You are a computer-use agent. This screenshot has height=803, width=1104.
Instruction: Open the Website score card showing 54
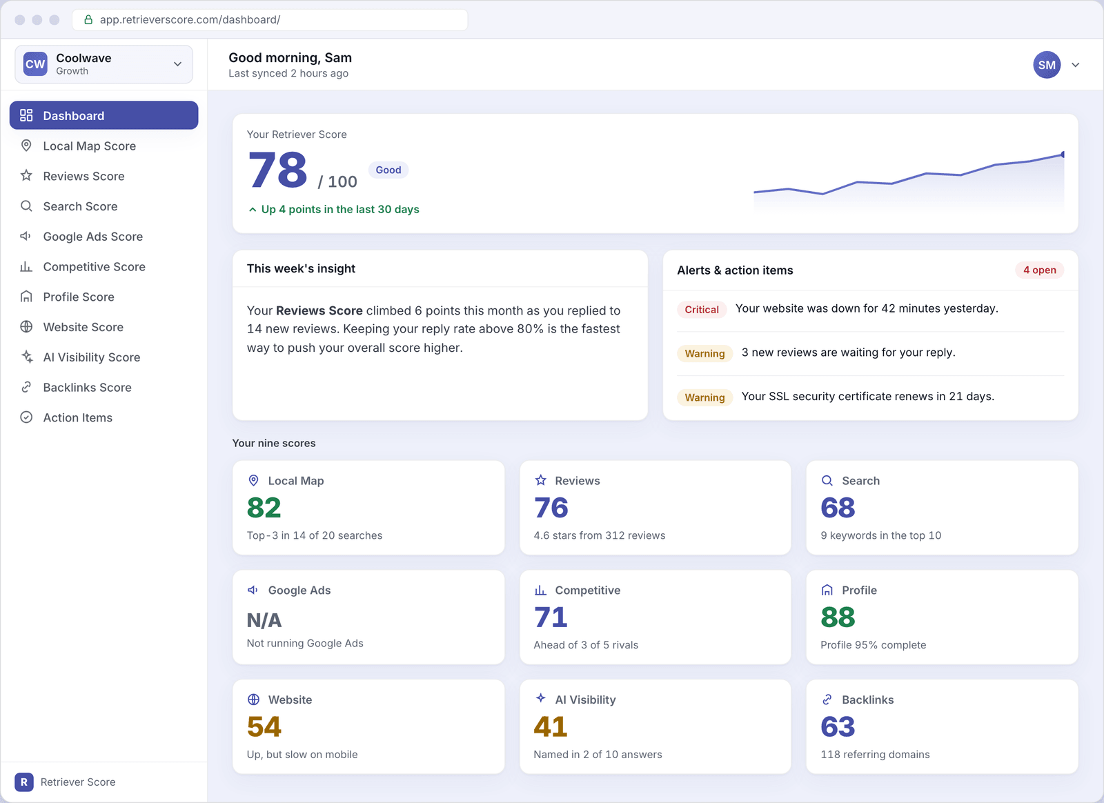point(368,726)
